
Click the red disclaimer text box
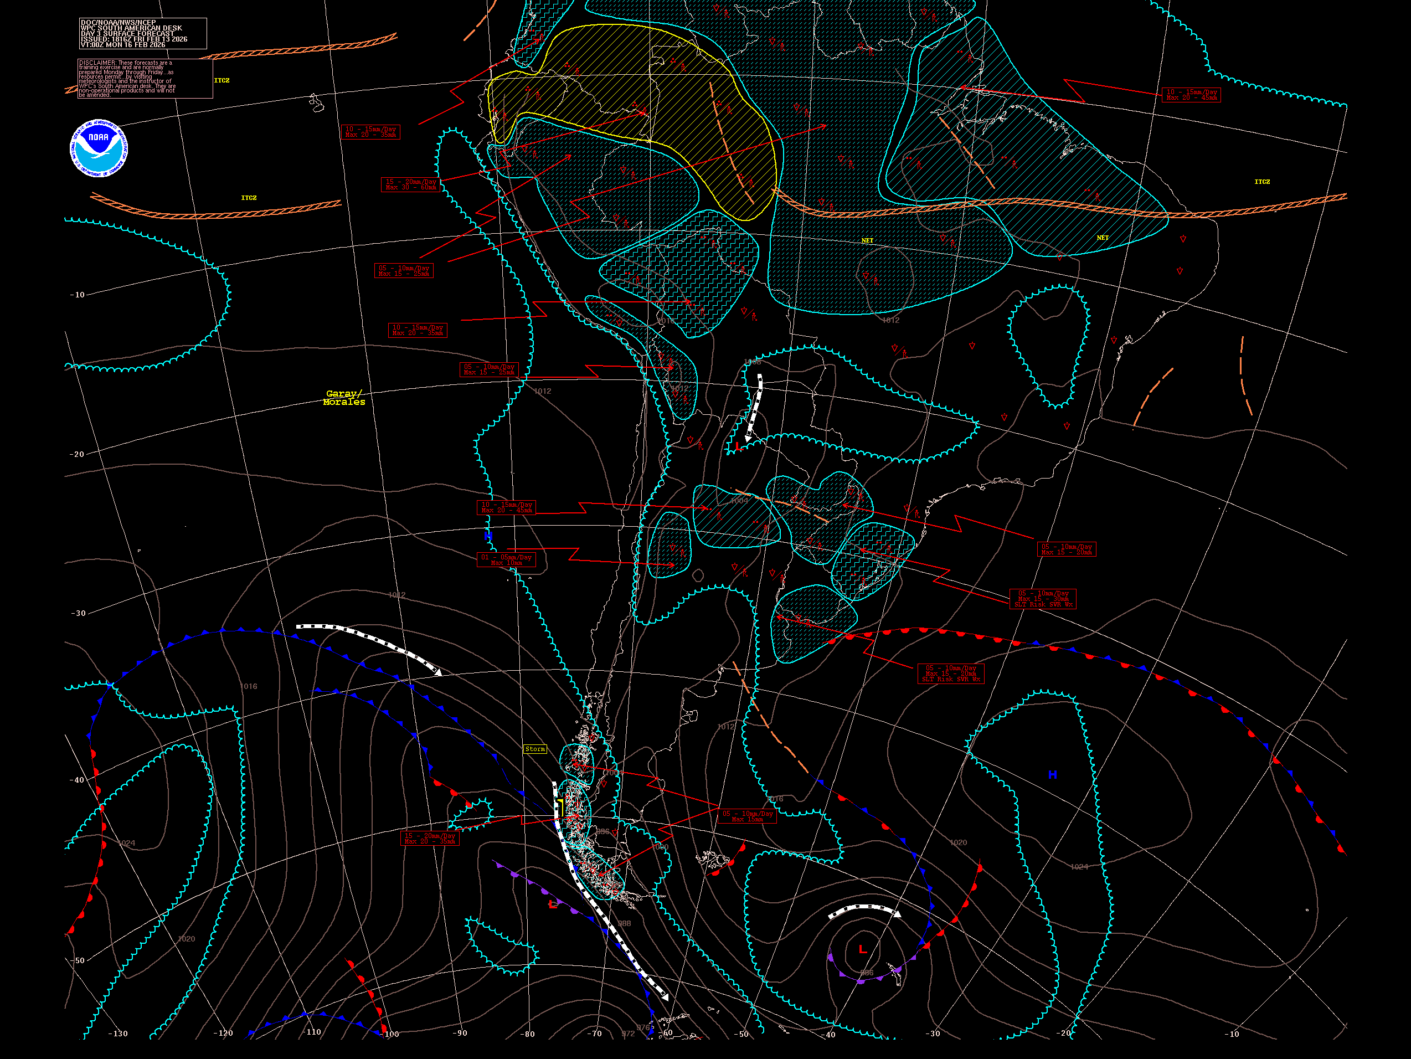(x=145, y=79)
